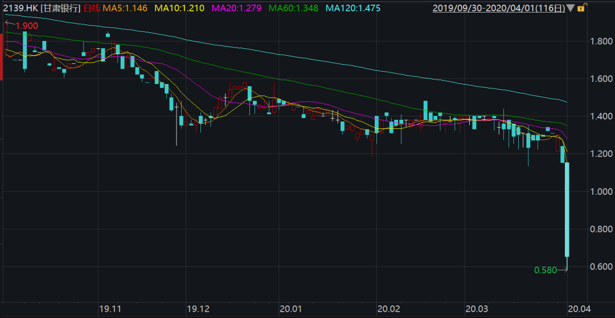The height and width of the screenshot is (318, 615).
Task: Click the 1.000 price axis label
Action: click(601, 191)
